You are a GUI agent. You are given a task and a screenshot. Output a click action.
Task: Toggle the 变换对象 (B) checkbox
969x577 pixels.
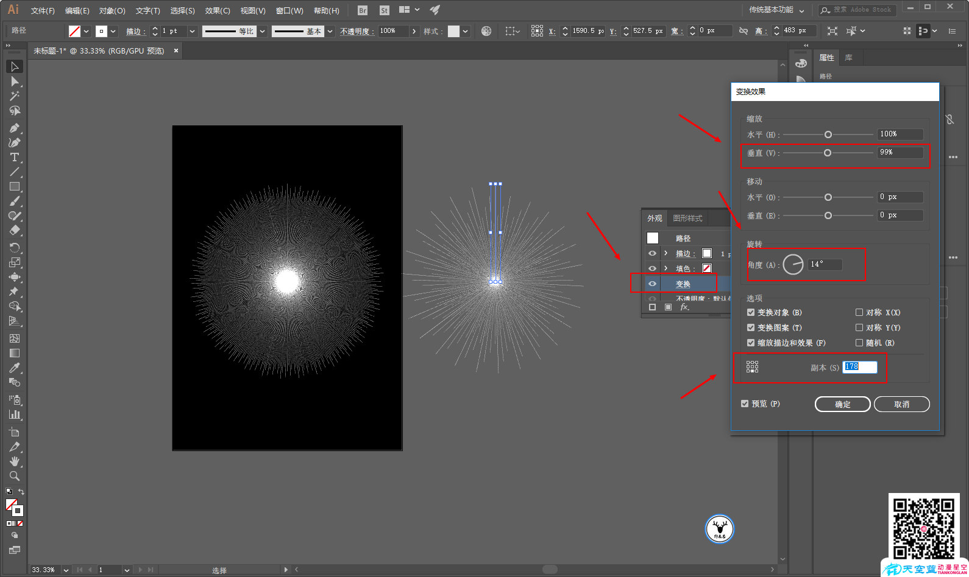coord(751,312)
